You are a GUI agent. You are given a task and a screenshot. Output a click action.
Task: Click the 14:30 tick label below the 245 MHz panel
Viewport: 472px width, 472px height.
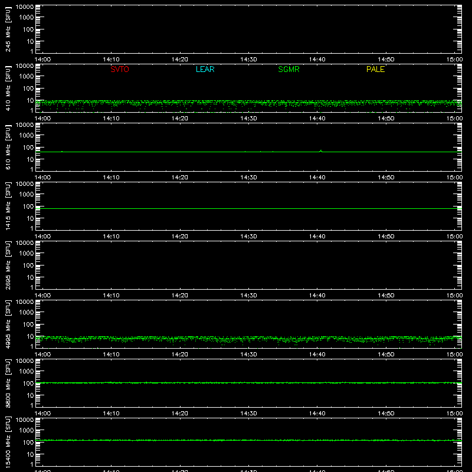click(x=248, y=60)
